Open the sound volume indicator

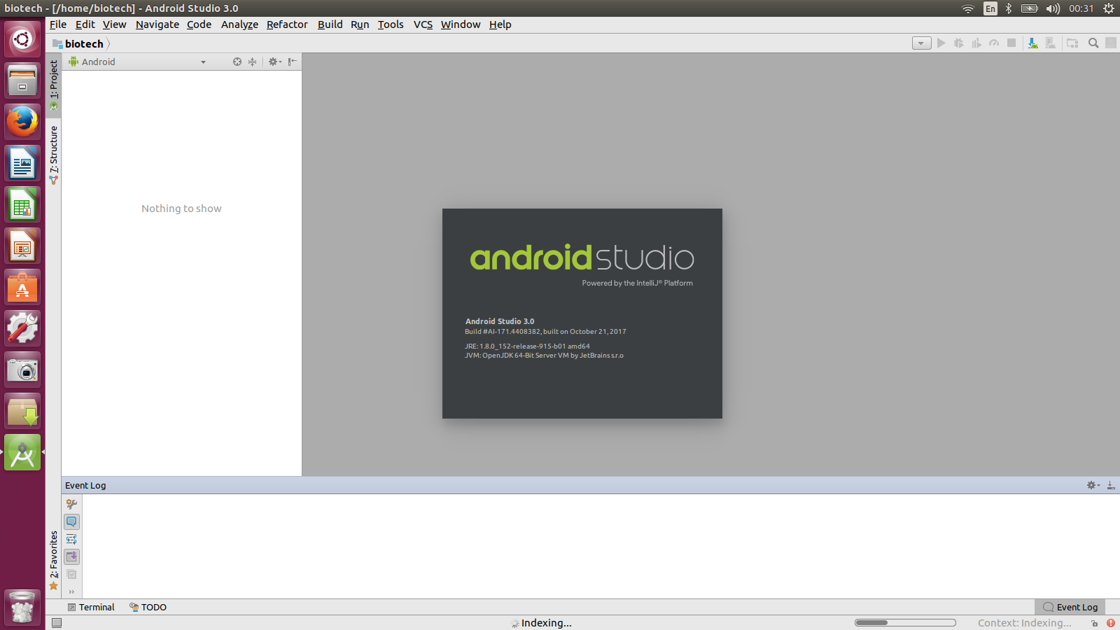click(1053, 8)
